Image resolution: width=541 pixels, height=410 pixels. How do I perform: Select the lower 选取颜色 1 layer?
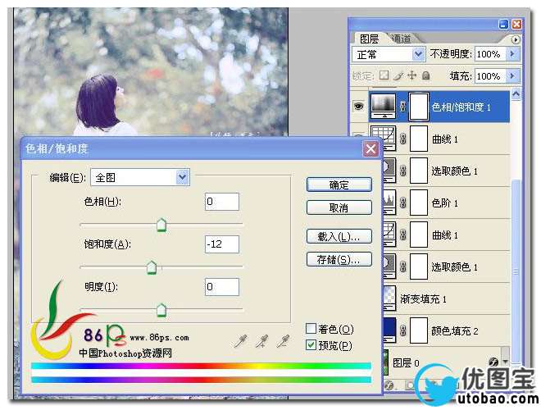tap(445, 266)
